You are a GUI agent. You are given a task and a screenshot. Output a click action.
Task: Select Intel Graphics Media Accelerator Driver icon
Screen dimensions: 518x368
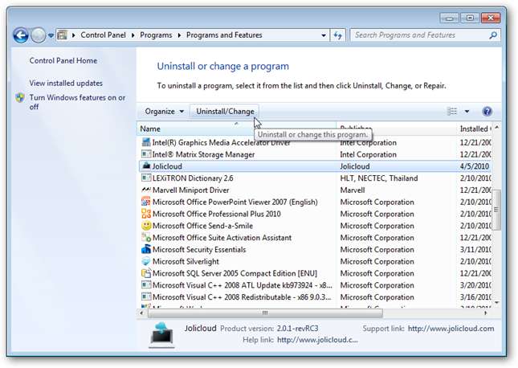[146, 142]
